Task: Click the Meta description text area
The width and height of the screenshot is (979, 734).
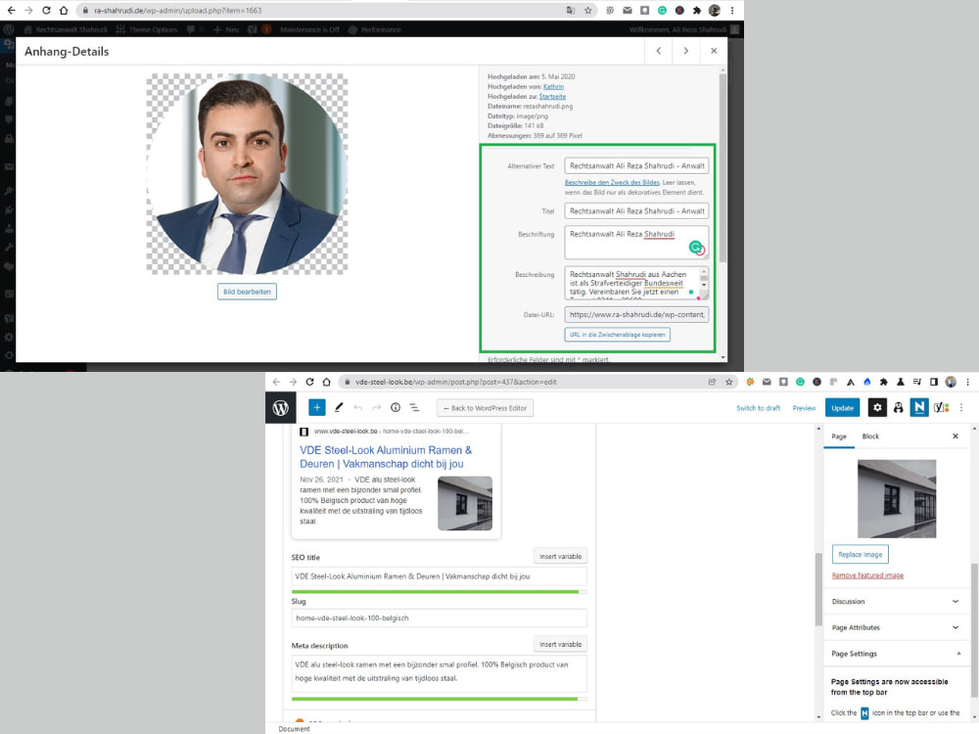Action: [439, 671]
